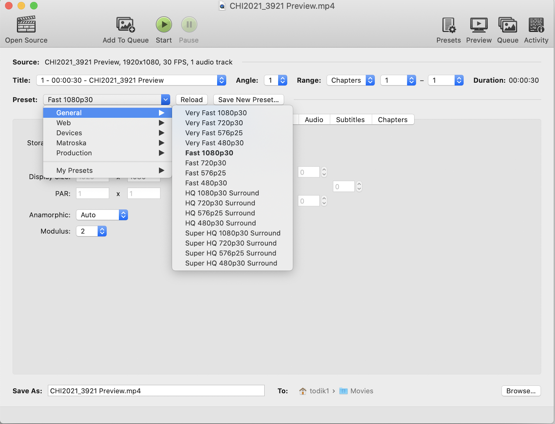Click the bottom cropping value stepper
This screenshot has height=424, width=555.
pos(324,201)
